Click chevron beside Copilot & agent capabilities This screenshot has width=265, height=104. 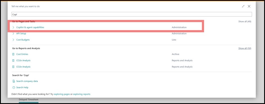pyautogui.click(x=13, y=27)
